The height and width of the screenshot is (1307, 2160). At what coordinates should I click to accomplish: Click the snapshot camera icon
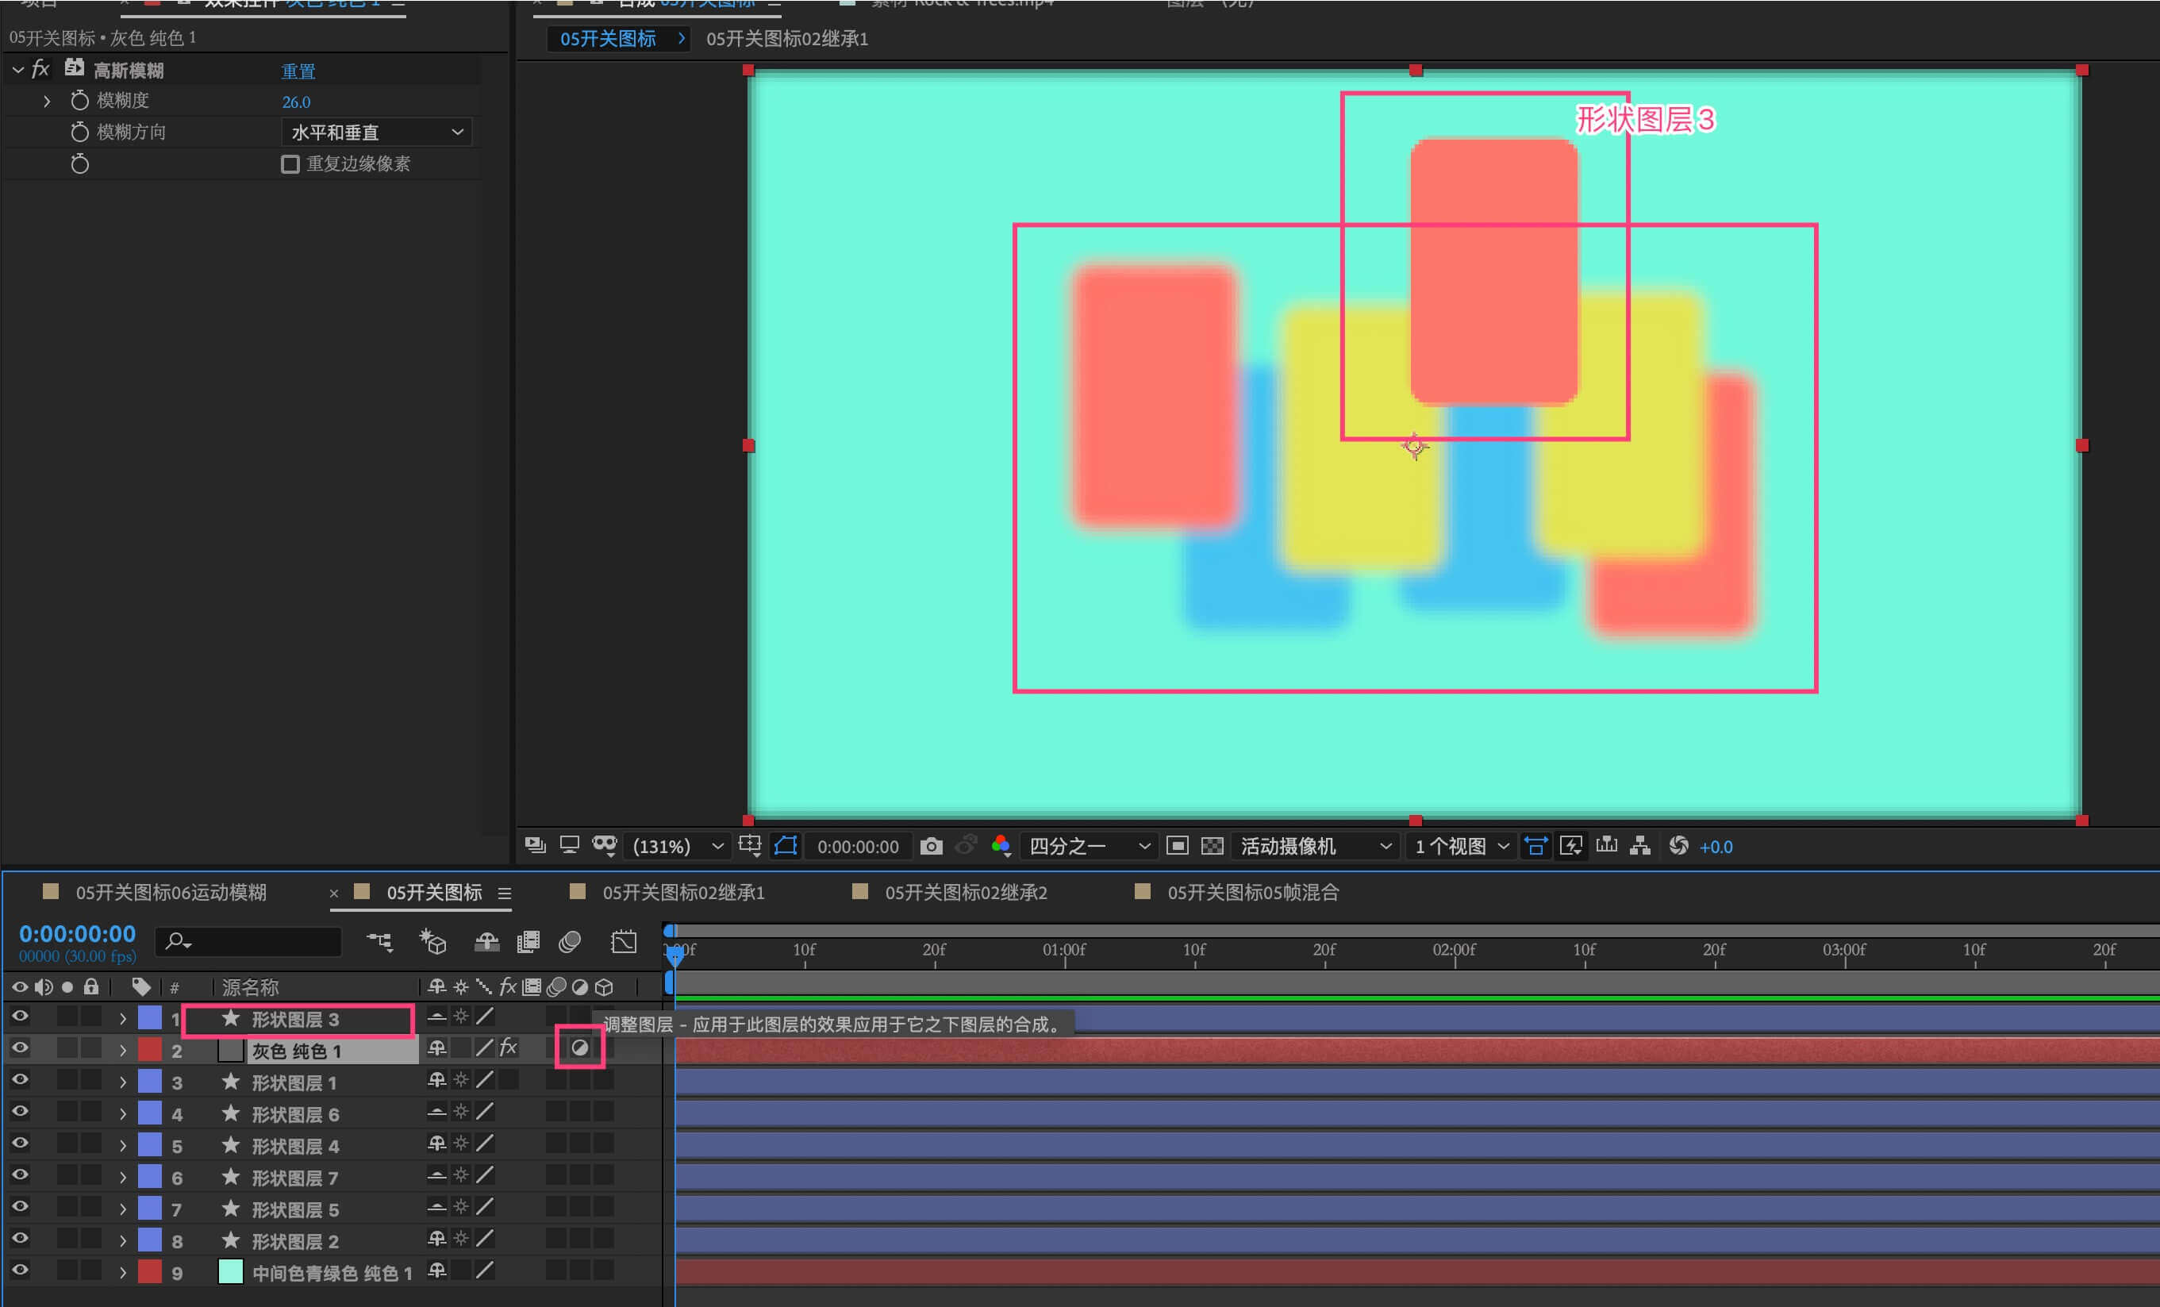[x=931, y=846]
